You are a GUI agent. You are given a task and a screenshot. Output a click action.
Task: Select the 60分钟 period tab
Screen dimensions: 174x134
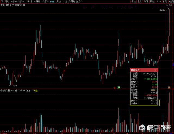(45, 1)
